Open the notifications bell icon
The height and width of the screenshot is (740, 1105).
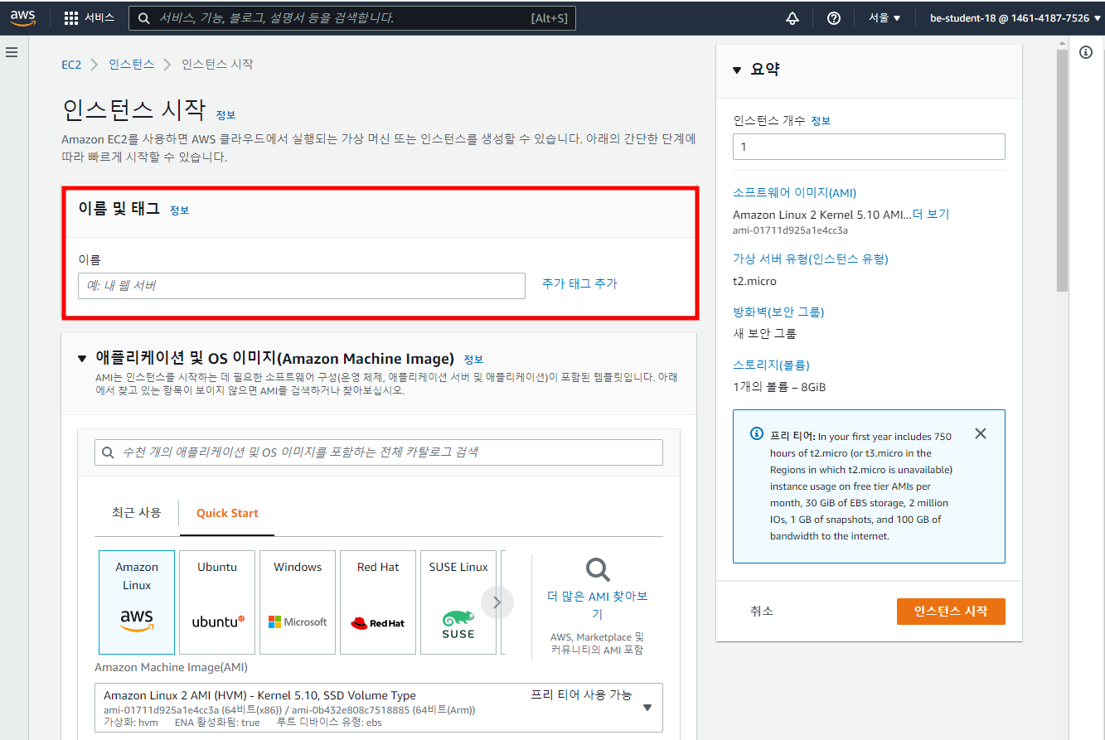click(792, 18)
